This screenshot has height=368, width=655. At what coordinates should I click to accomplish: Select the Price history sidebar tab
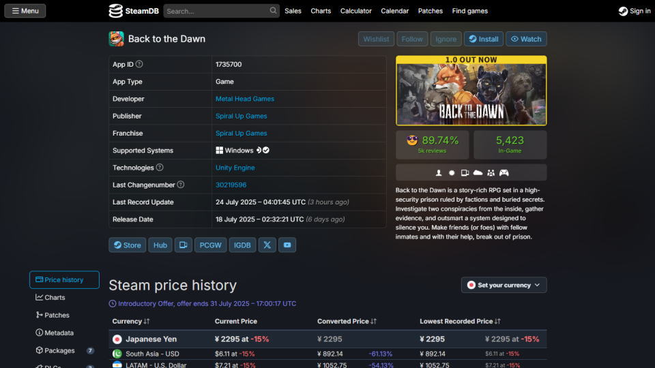coord(64,279)
